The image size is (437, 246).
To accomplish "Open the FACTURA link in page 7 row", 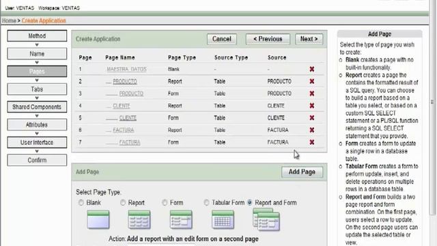I will (x=130, y=143).
